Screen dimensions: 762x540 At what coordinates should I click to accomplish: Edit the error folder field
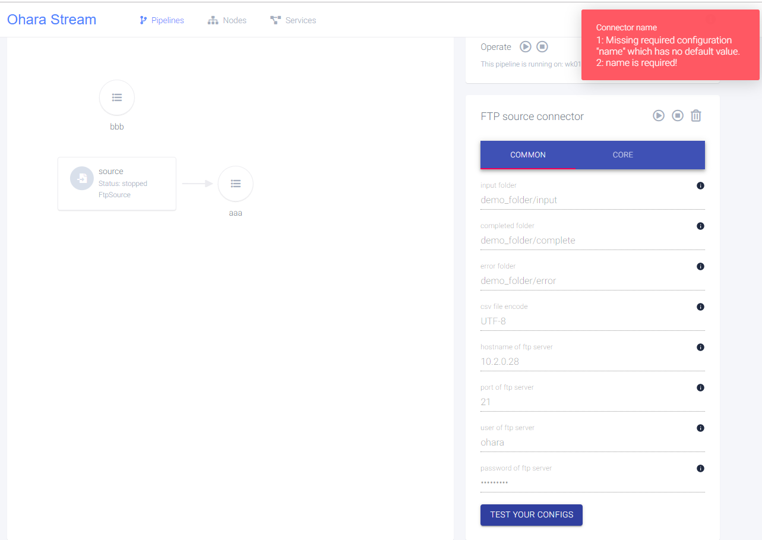tap(593, 281)
